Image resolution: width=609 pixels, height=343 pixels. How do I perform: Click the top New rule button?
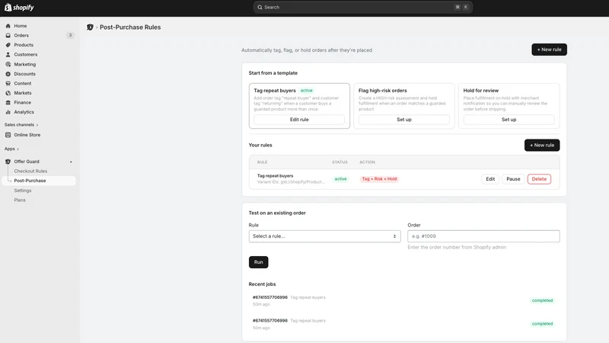pos(549,50)
